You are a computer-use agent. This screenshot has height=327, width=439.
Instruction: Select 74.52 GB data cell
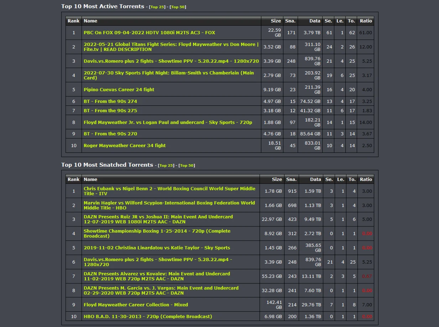tap(310, 101)
